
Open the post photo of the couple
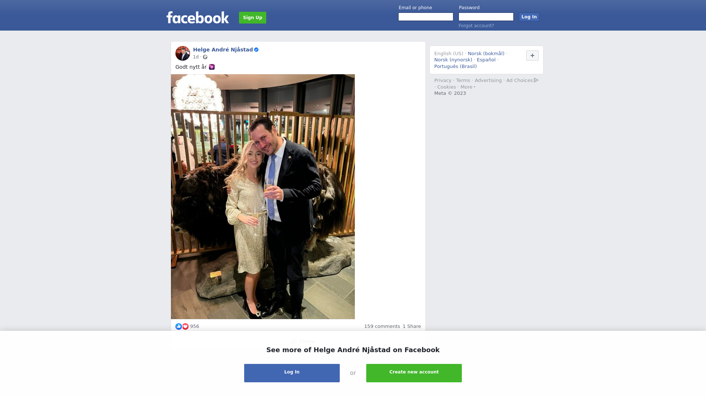[263, 197]
